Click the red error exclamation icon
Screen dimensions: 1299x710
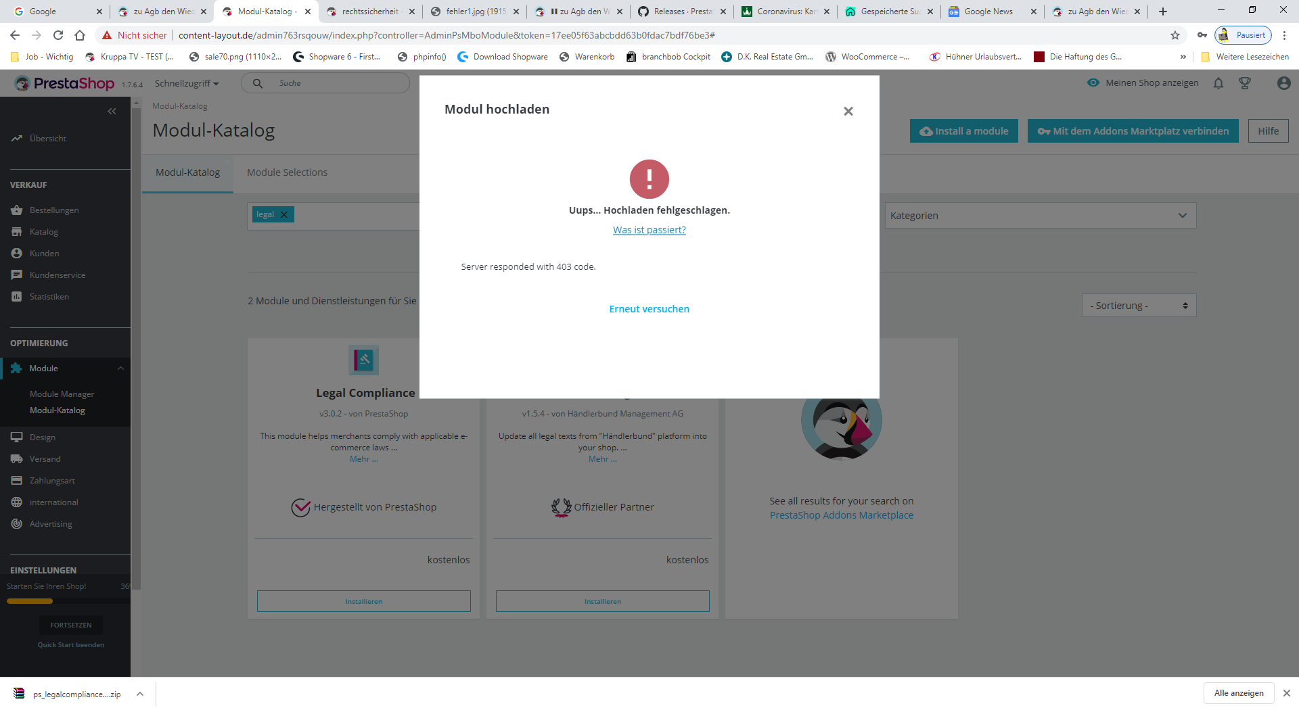pyautogui.click(x=649, y=179)
